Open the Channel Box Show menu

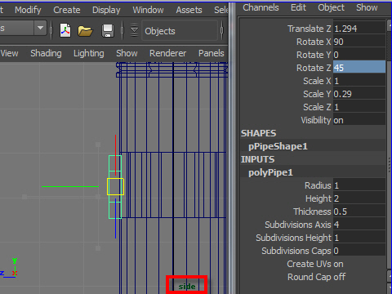pyautogui.click(x=367, y=7)
